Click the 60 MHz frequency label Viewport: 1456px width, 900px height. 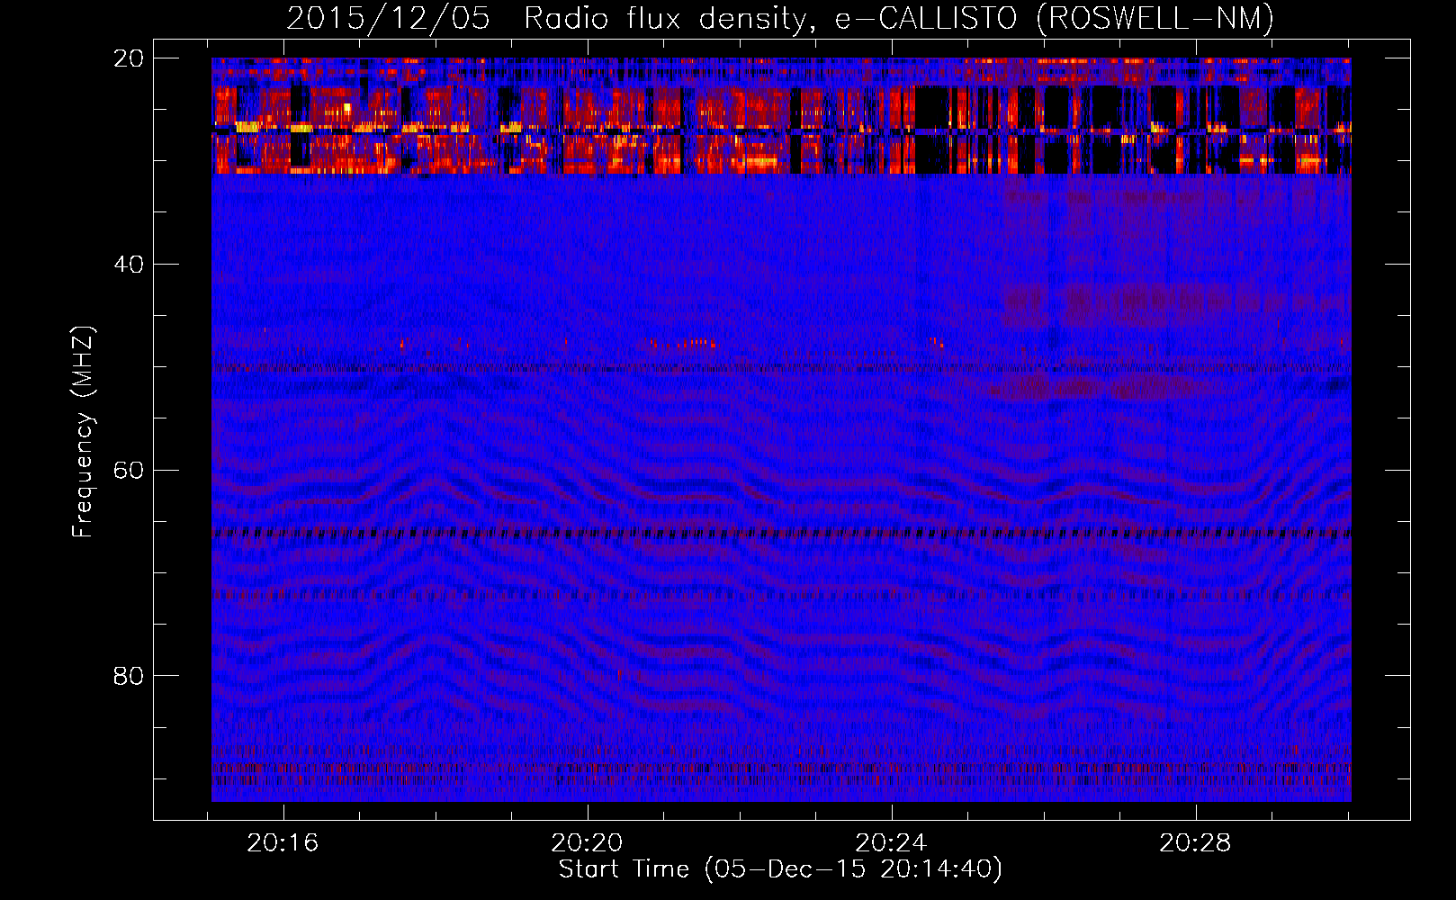tap(129, 470)
